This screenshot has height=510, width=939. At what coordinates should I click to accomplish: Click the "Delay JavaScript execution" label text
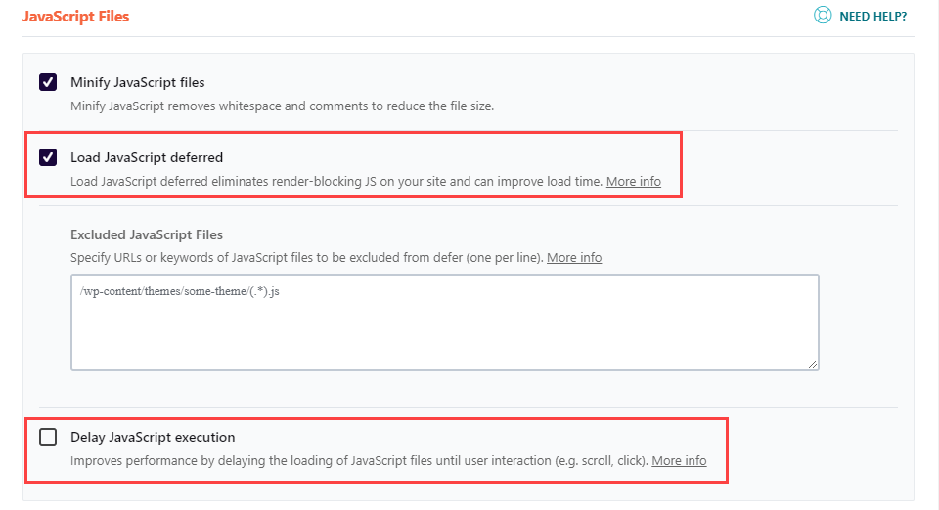click(x=153, y=437)
